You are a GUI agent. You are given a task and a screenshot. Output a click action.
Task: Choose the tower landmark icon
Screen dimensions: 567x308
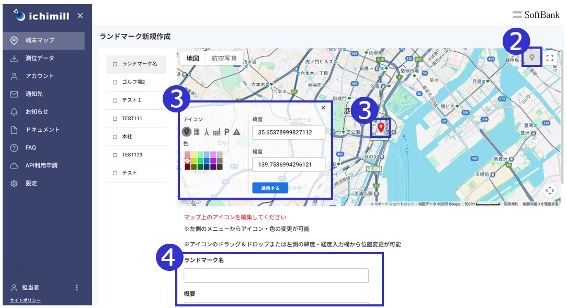(207, 132)
